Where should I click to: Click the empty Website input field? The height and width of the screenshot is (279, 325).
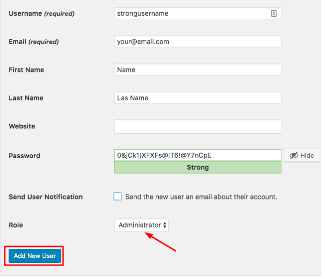click(197, 127)
